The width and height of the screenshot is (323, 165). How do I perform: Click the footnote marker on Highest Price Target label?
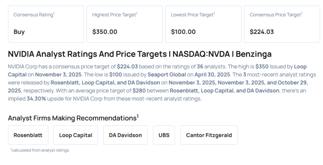pyautogui.click(x=137, y=13)
